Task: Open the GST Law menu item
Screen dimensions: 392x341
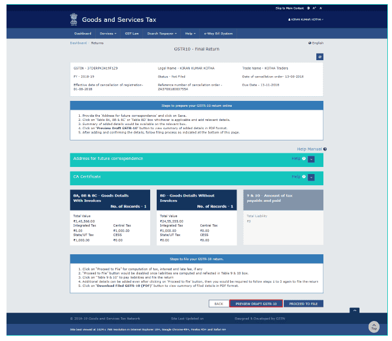Action: click(132, 34)
